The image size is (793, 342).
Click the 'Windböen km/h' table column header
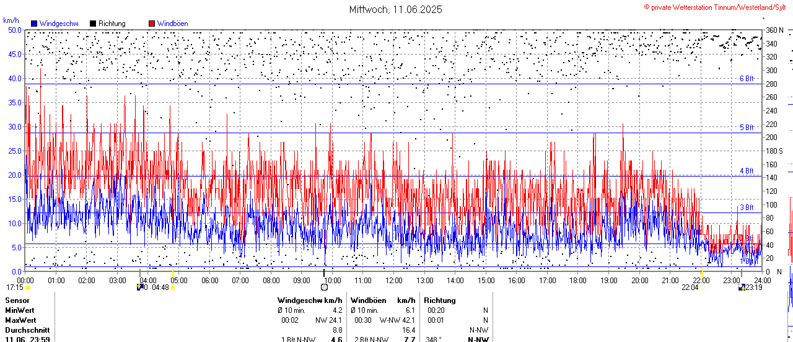pos(383,300)
